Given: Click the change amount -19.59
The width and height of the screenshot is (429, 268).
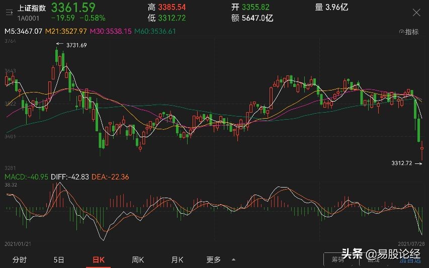Looking at the screenshot, I should point(63,18).
